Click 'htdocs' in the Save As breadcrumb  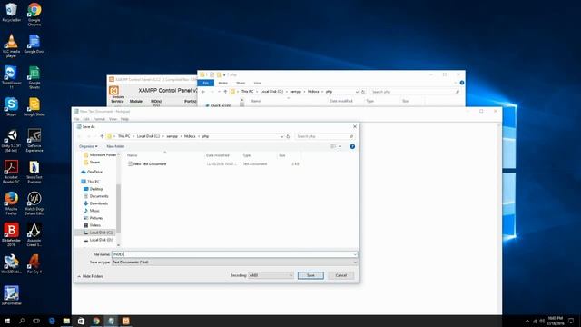190,136
